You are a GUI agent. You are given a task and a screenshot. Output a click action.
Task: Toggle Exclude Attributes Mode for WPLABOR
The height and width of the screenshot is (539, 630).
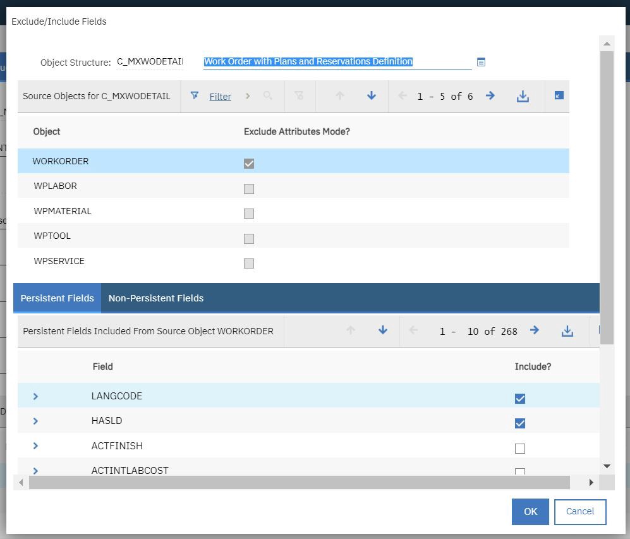pyautogui.click(x=249, y=189)
